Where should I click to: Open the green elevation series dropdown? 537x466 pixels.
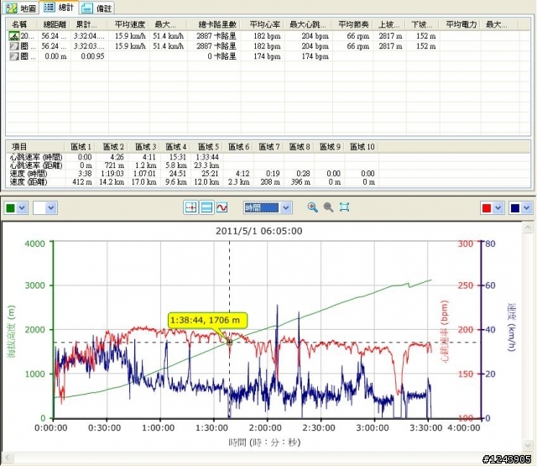click(22, 208)
